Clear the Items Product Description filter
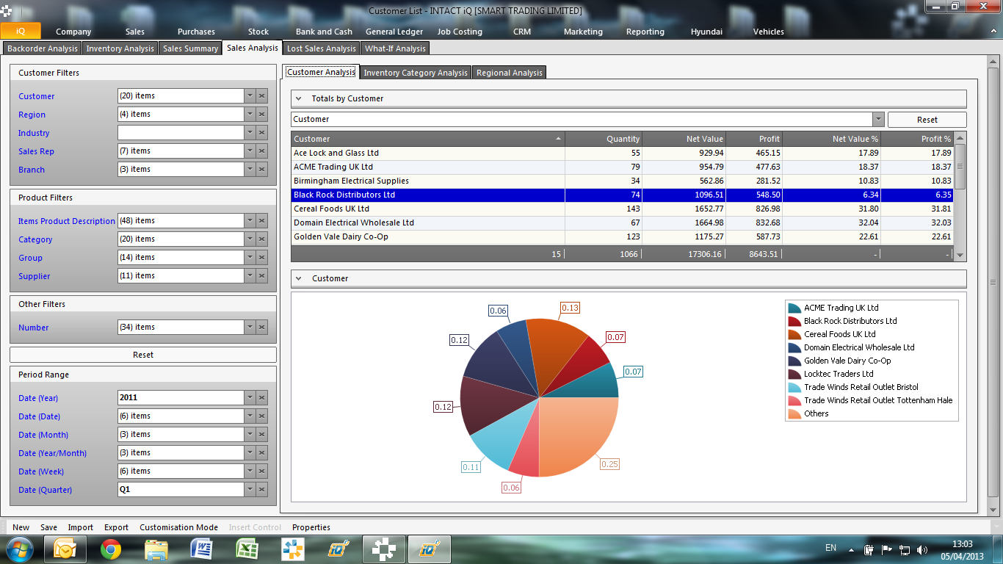This screenshot has width=1003, height=564. pos(262,220)
